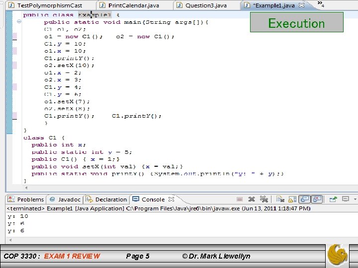
Task: Click the Display Selected Console icon
Action: pos(346,199)
